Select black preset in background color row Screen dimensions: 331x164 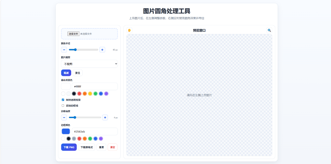point(74,94)
